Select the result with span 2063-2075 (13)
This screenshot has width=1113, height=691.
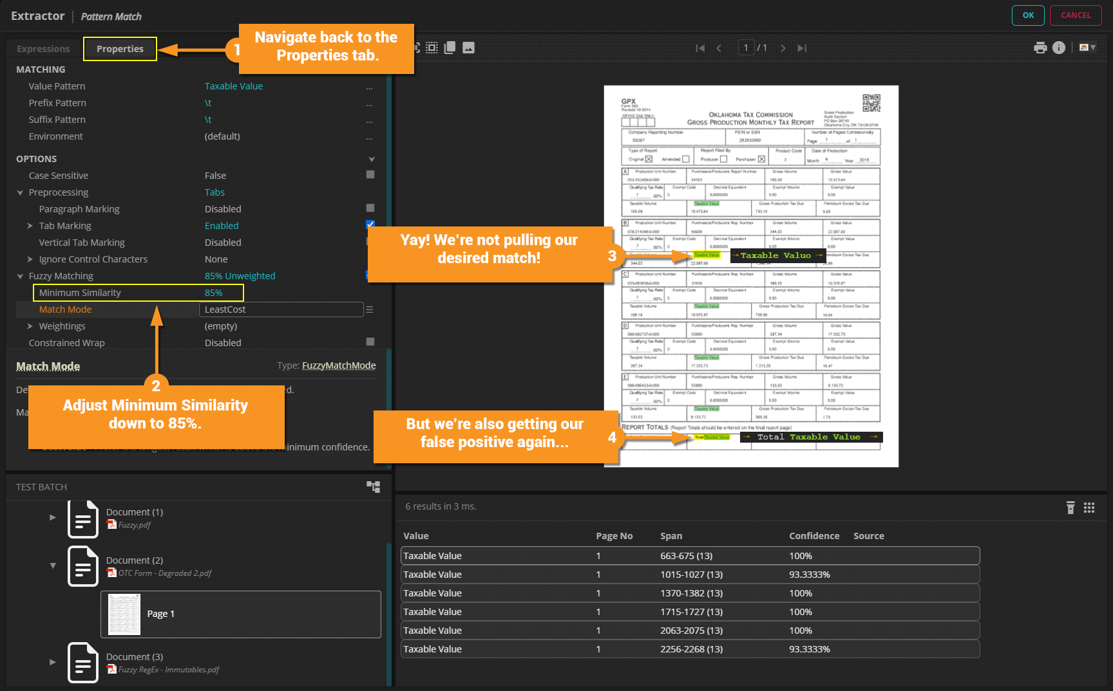pyautogui.click(x=690, y=631)
